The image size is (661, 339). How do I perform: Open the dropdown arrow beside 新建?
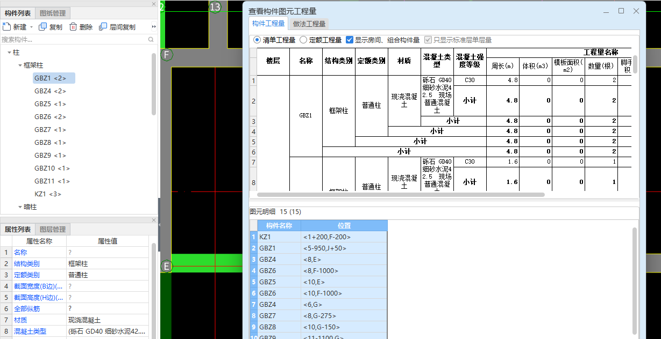coord(31,27)
